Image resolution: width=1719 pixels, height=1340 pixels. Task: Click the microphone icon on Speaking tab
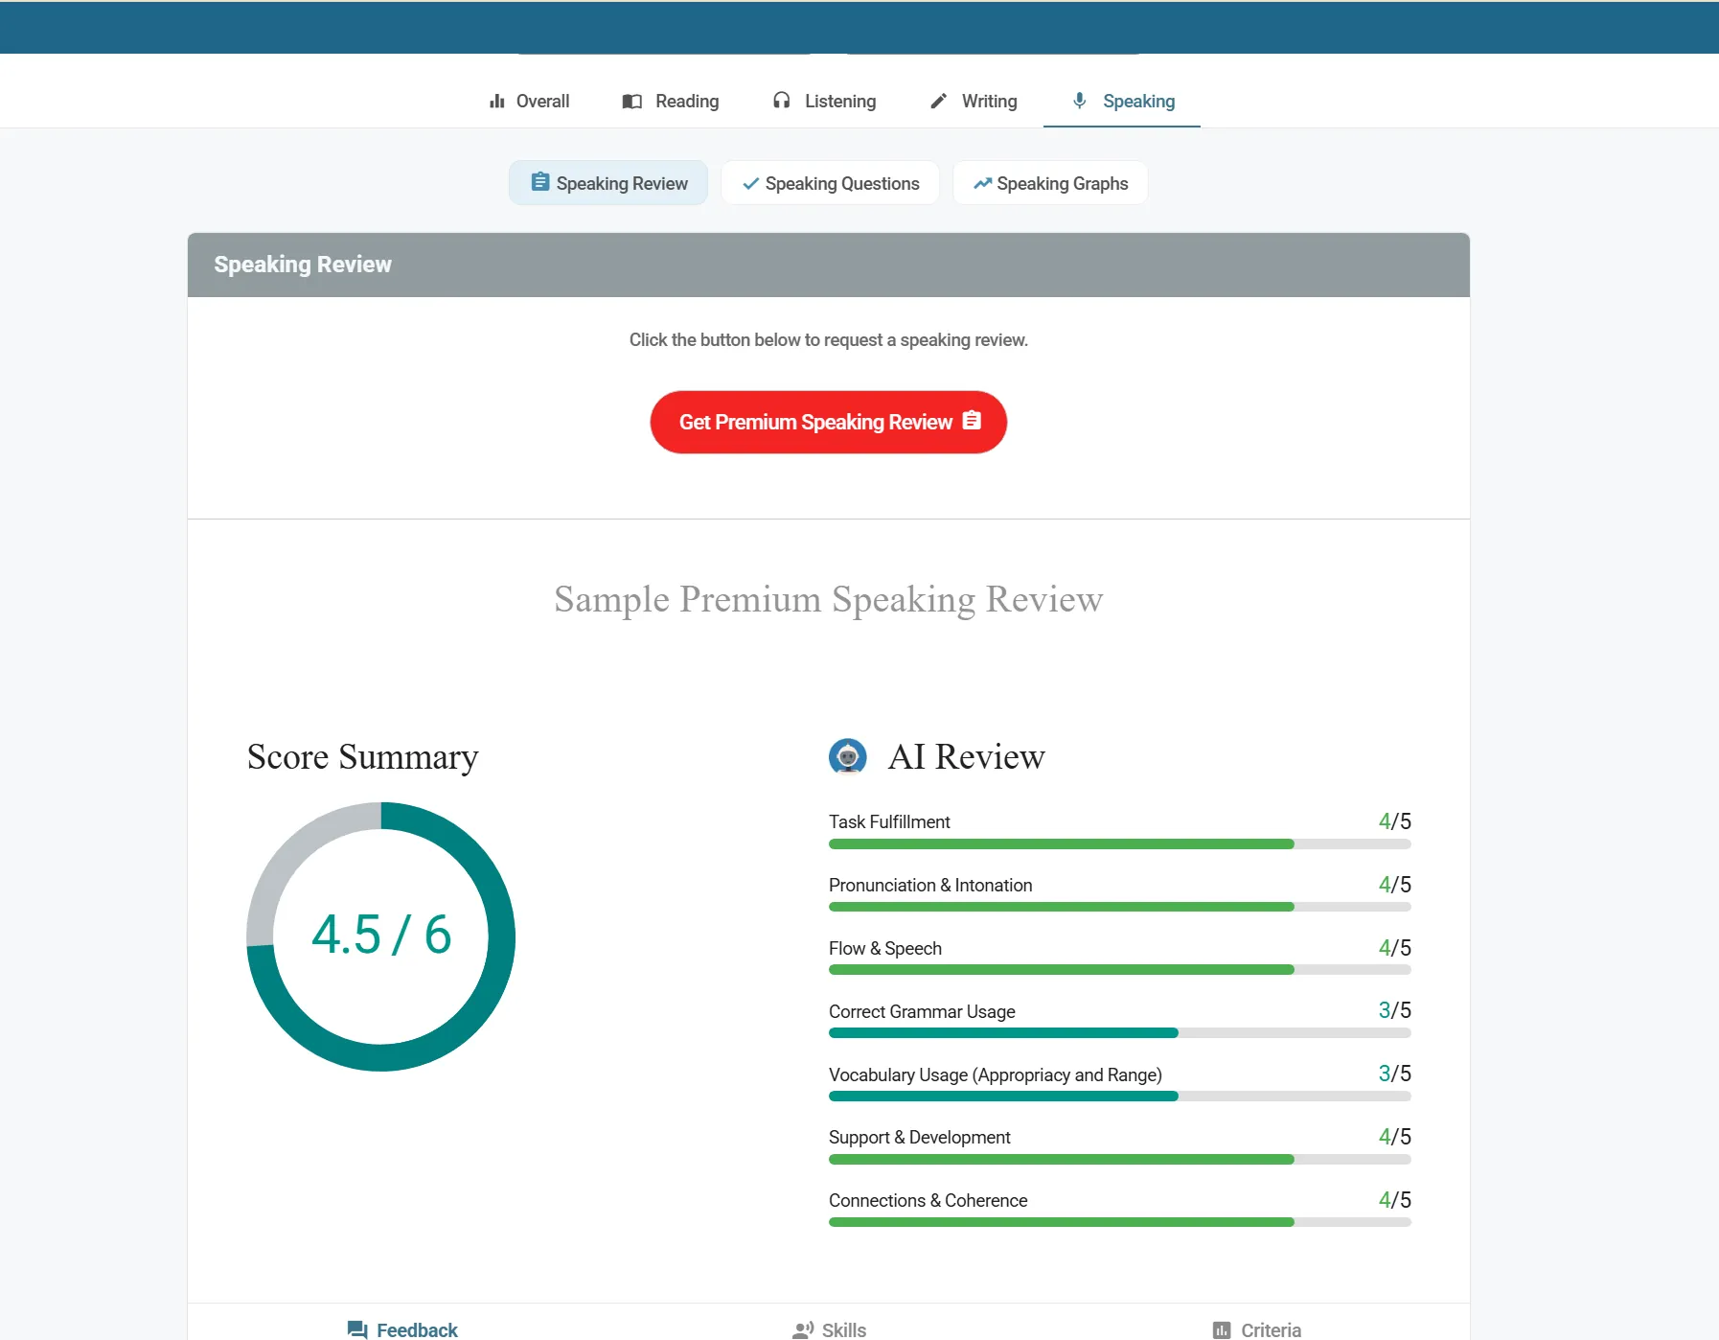pos(1080,100)
